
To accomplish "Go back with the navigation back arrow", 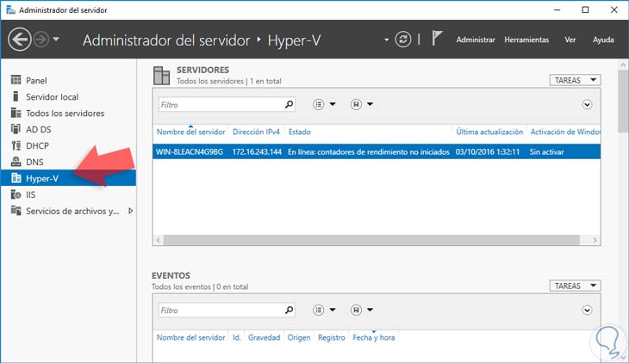I will click(19, 40).
